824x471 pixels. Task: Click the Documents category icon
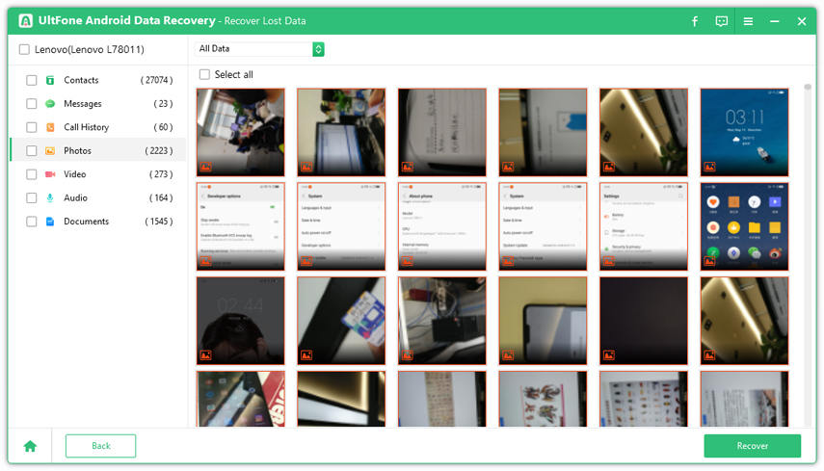[x=50, y=222]
